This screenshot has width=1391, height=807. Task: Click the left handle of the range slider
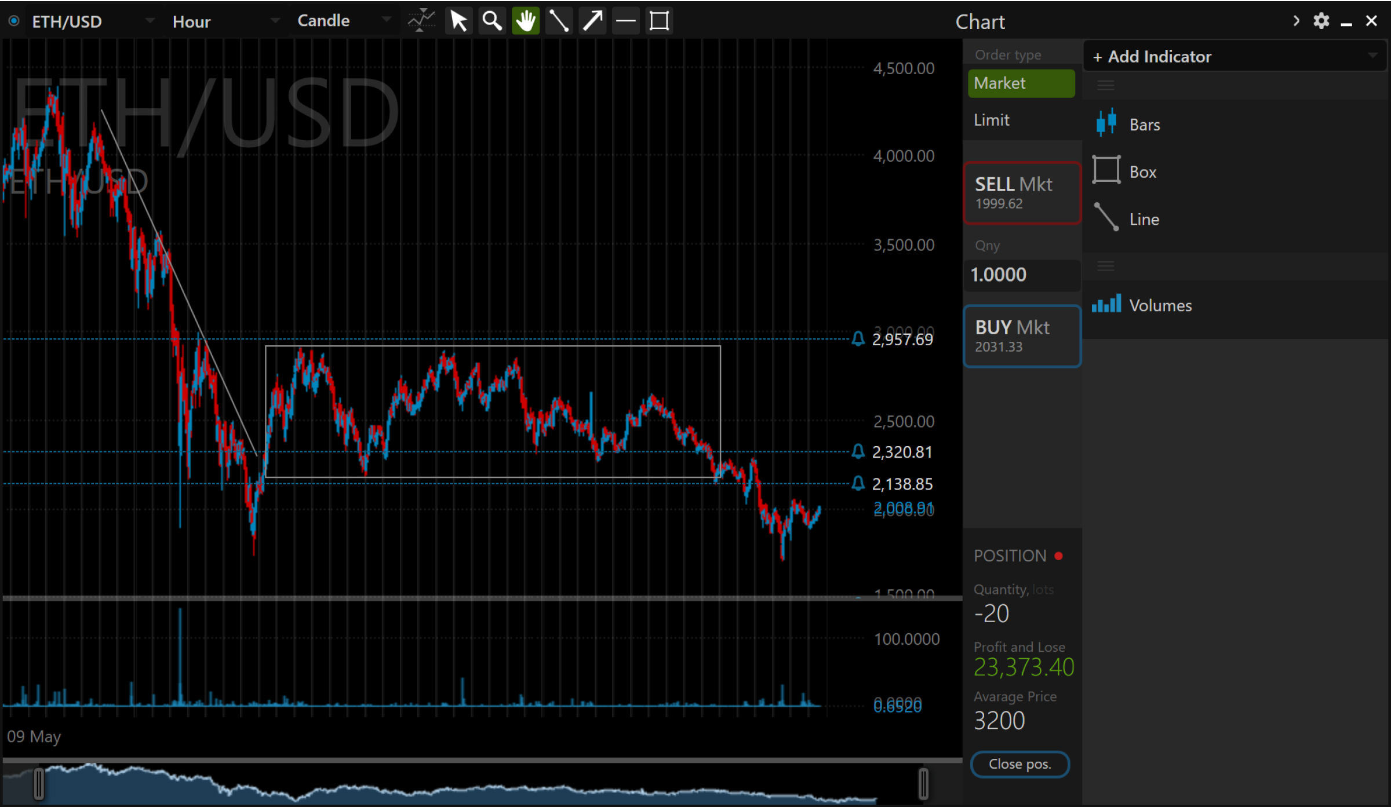point(39,783)
